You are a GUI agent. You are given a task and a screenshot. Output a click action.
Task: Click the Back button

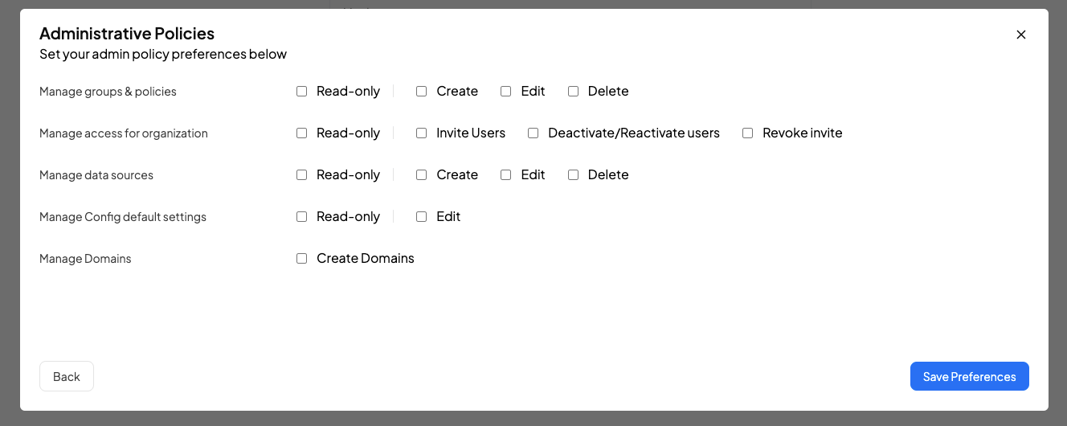[67, 376]
